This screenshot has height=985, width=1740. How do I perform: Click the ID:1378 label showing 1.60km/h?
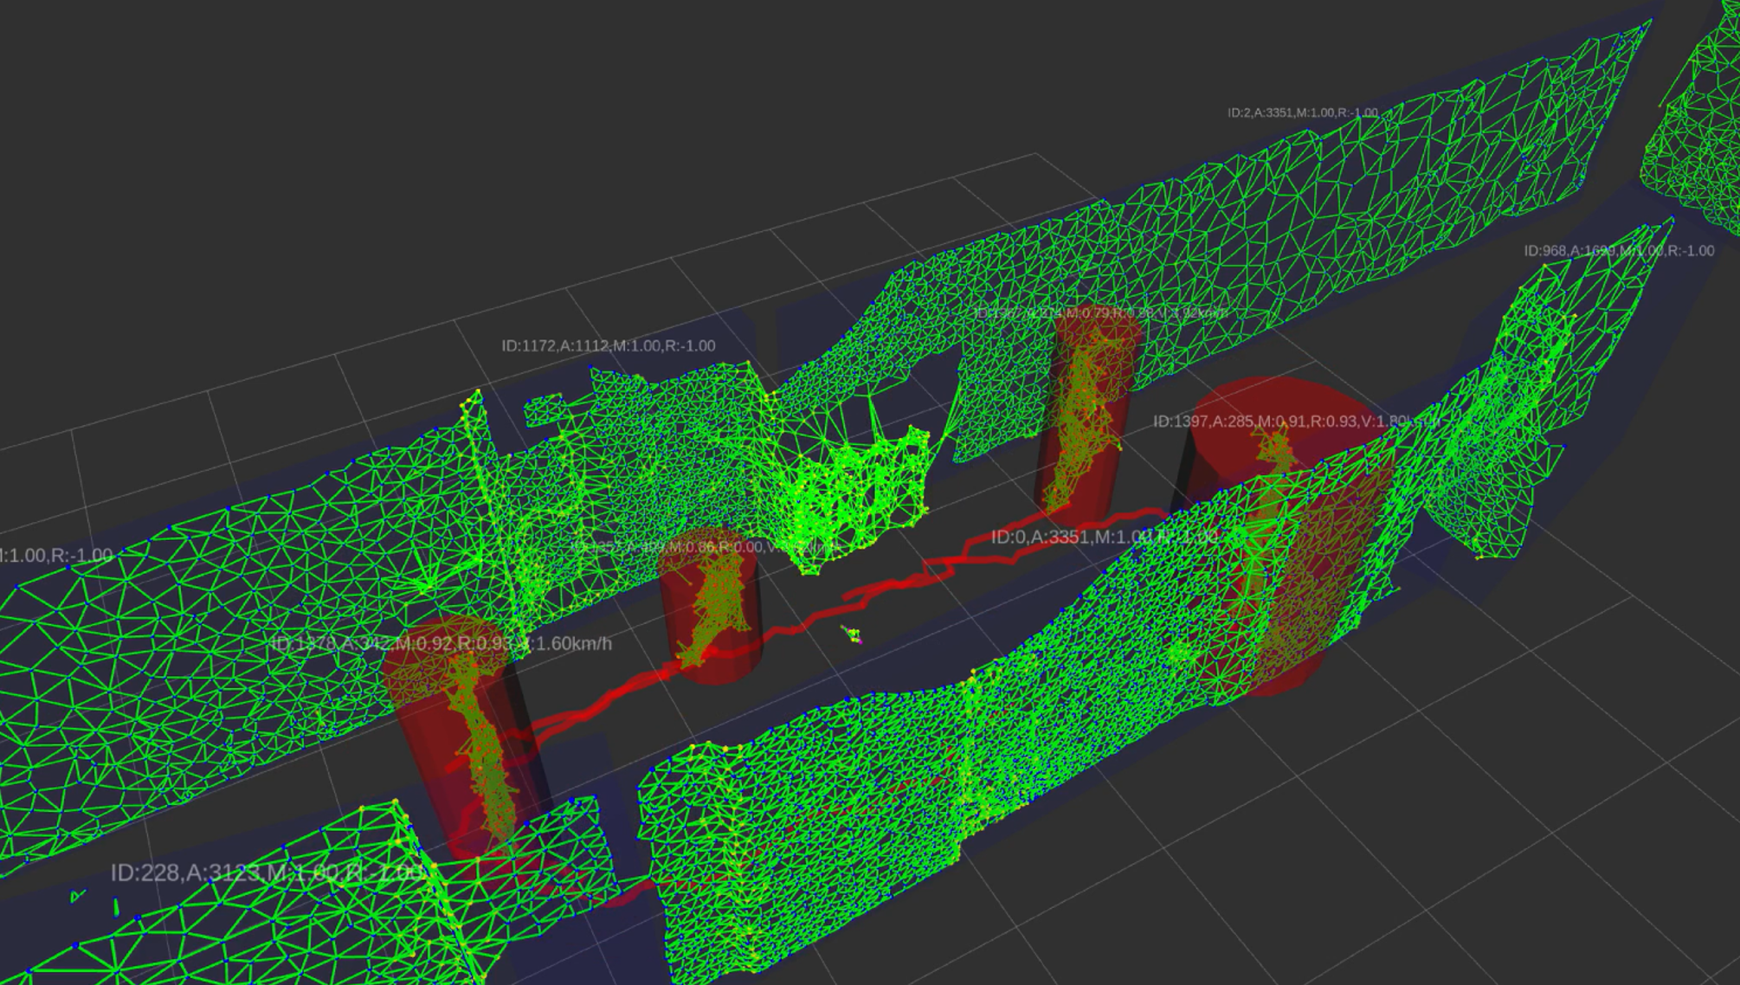coord(440,644)
